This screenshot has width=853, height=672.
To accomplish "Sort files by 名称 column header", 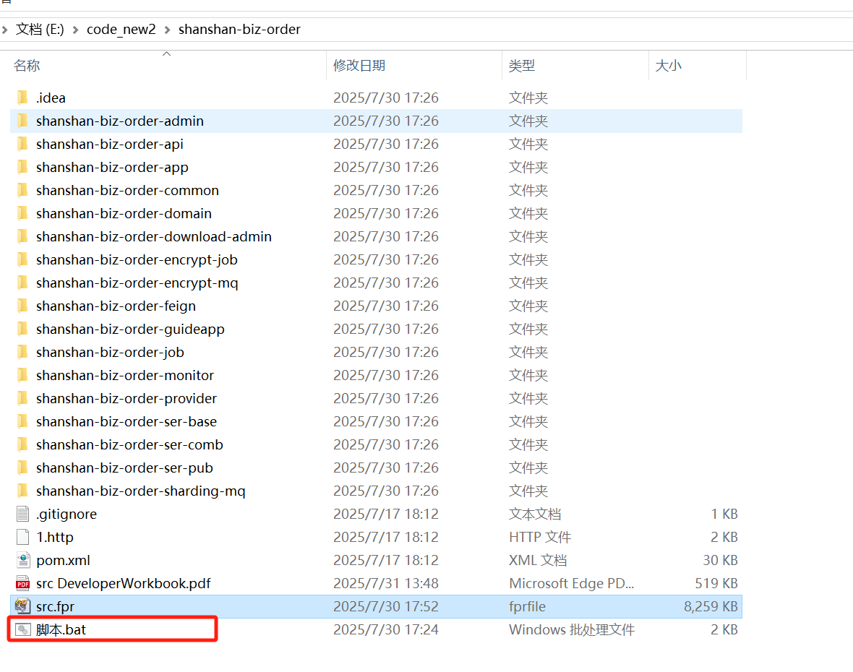I will point(27,66).
